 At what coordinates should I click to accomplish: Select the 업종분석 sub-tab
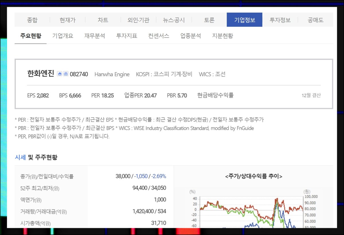(191, 36)
